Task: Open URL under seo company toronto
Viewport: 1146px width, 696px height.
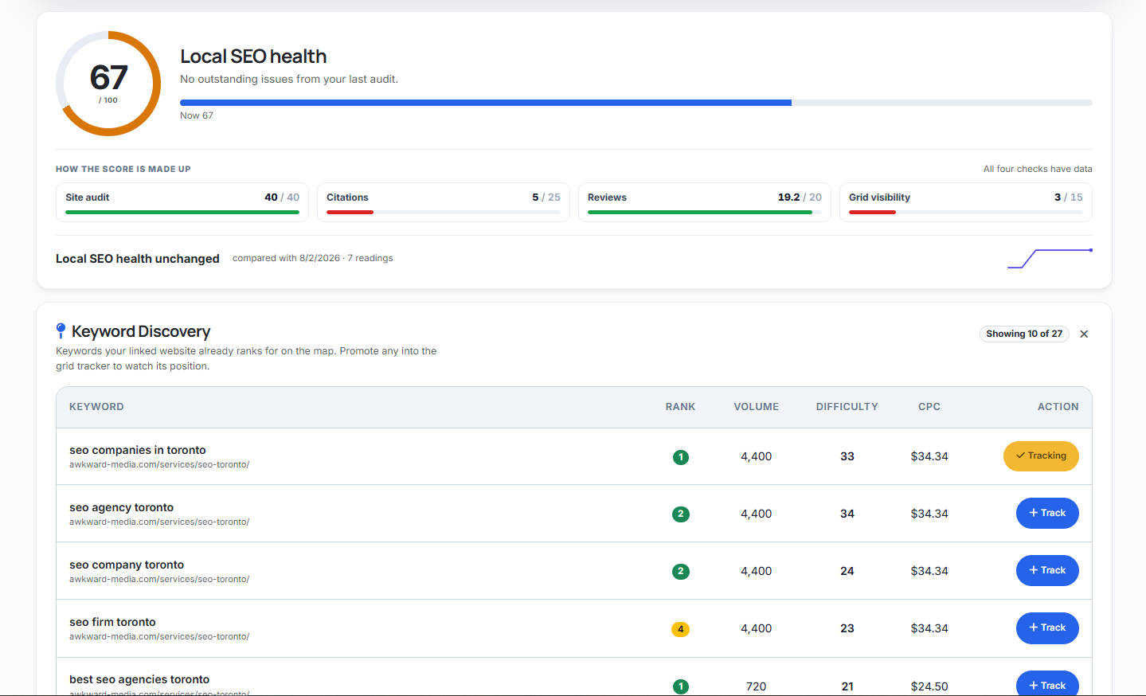Action: click(159, 579)
